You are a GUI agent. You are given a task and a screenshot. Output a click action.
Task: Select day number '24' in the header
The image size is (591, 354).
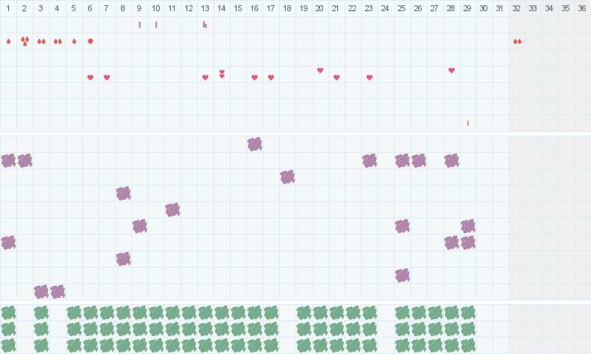click(x=385, y=8)
